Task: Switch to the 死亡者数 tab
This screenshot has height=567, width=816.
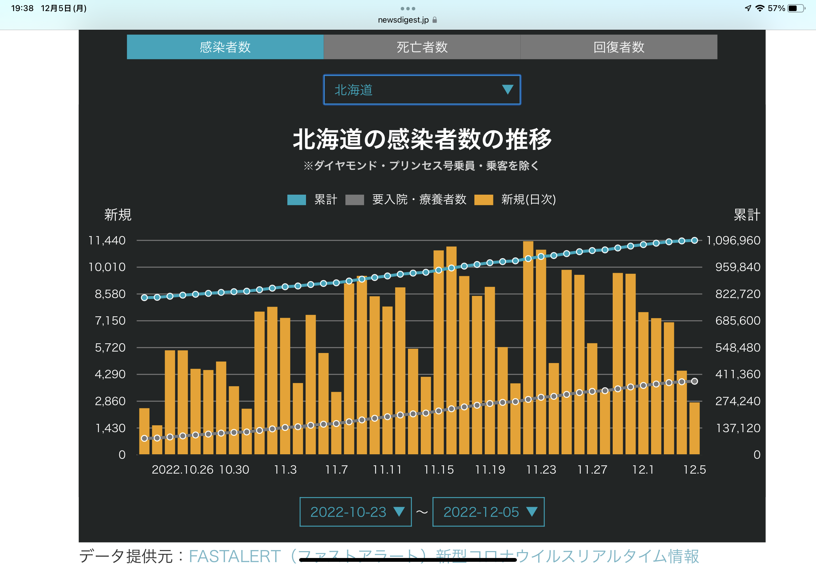Action: click(422, 47)
